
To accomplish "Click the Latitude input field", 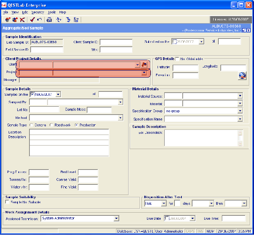I will pyautogui.click(x=185, y=68).
